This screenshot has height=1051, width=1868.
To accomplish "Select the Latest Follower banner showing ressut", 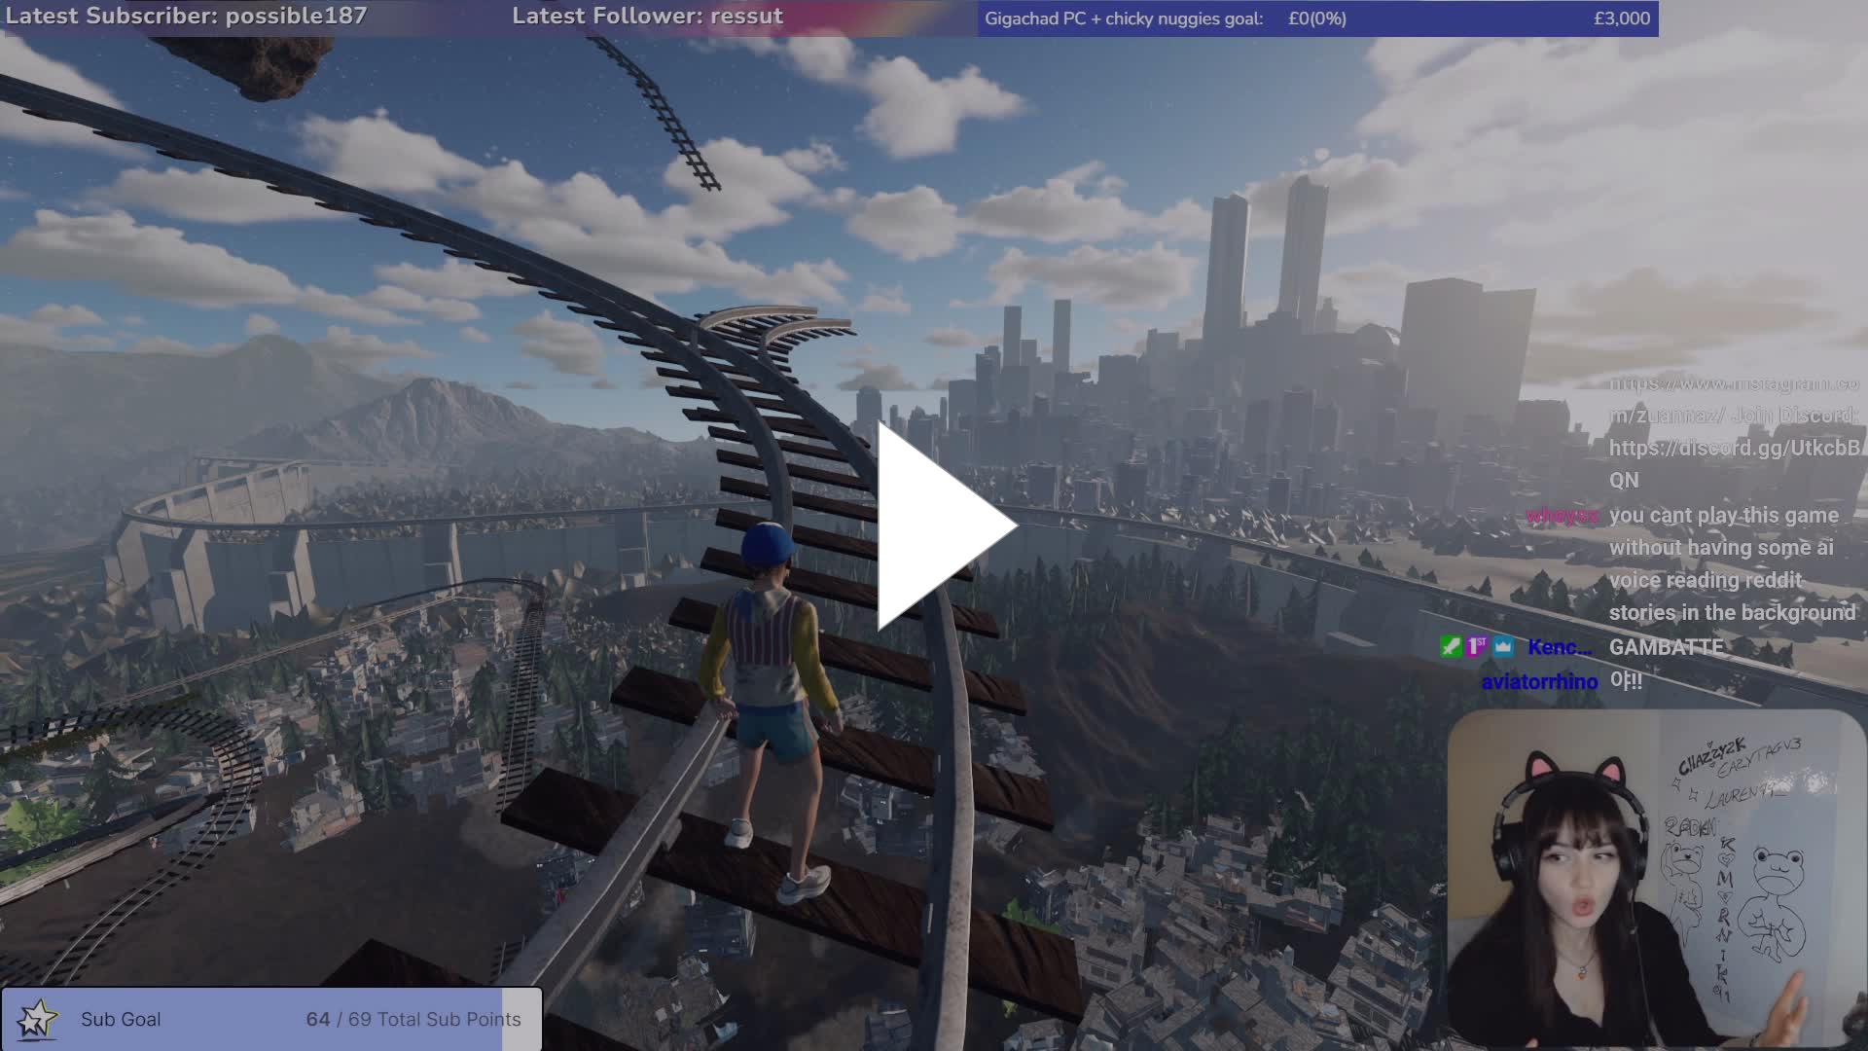I will click(647, 16).
